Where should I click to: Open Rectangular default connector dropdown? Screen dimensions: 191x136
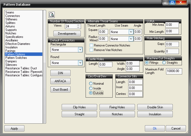coord(80,50)
